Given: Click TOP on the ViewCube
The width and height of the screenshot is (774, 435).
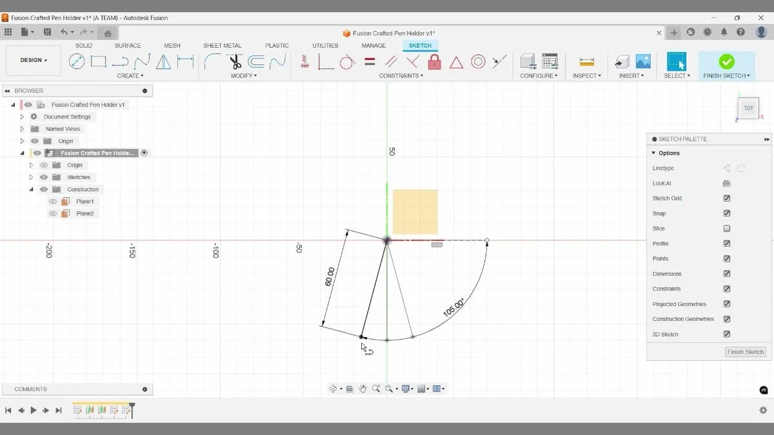Looking at the screenshot, I should [748, 108].
